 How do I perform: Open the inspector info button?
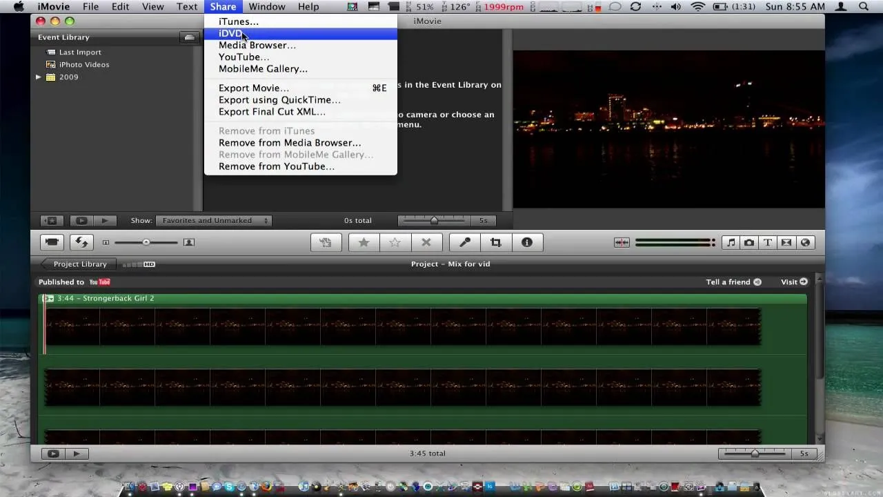point(527,242)
